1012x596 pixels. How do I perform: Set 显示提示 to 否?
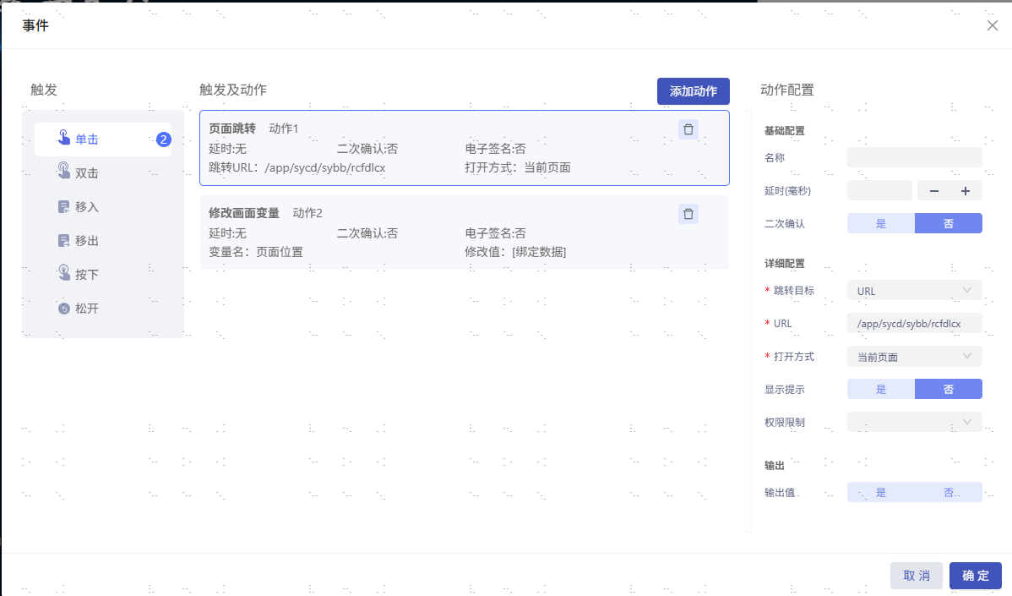coord(948,389)
